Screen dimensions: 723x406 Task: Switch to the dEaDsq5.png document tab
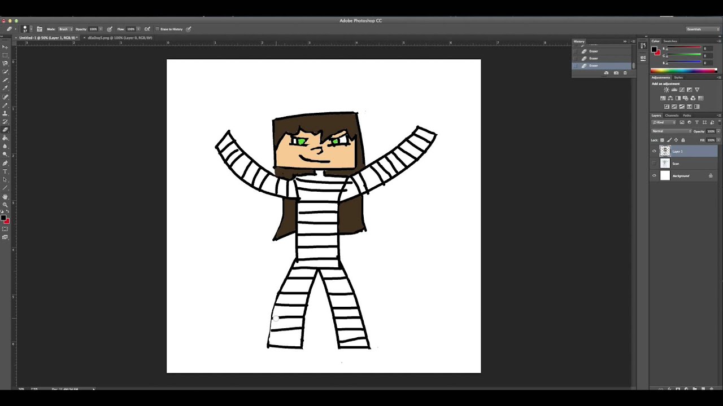(x=120, y=38)
